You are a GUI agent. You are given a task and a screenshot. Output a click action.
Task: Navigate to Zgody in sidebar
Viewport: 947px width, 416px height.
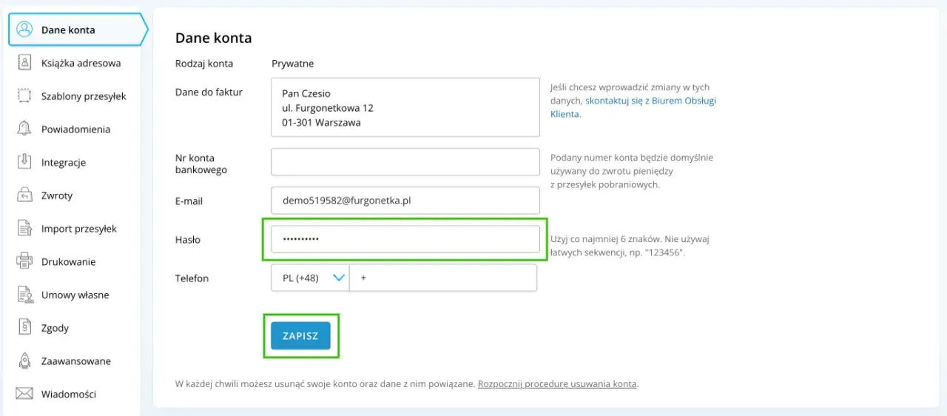[x=55, y=328]
